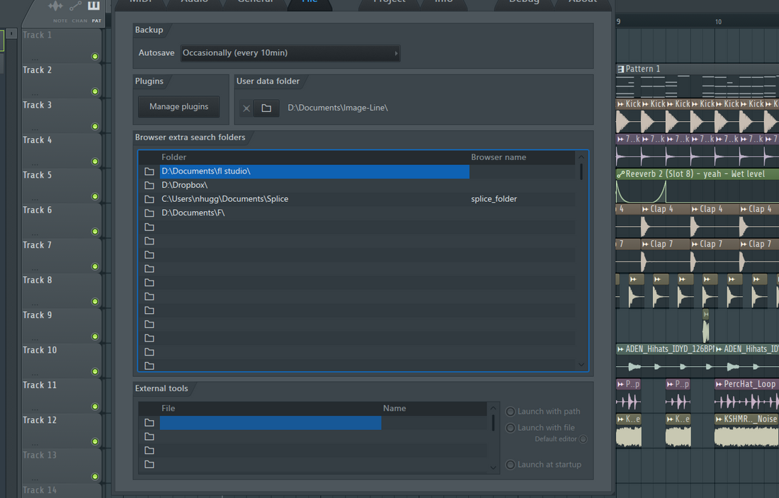Enable Launch at startup
The width and height of the screenshot is (779, 498).
[x=510, y=464]
